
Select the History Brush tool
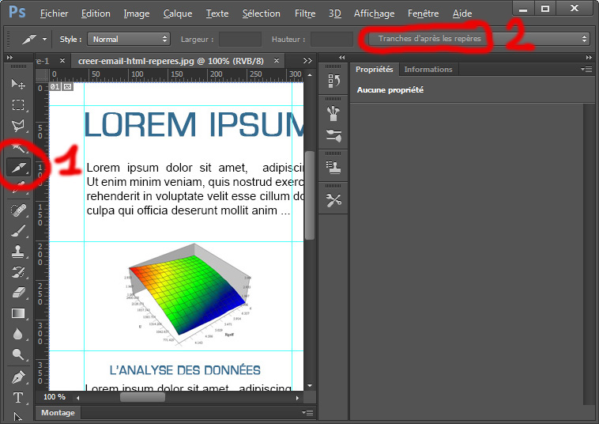click(18, 272)
